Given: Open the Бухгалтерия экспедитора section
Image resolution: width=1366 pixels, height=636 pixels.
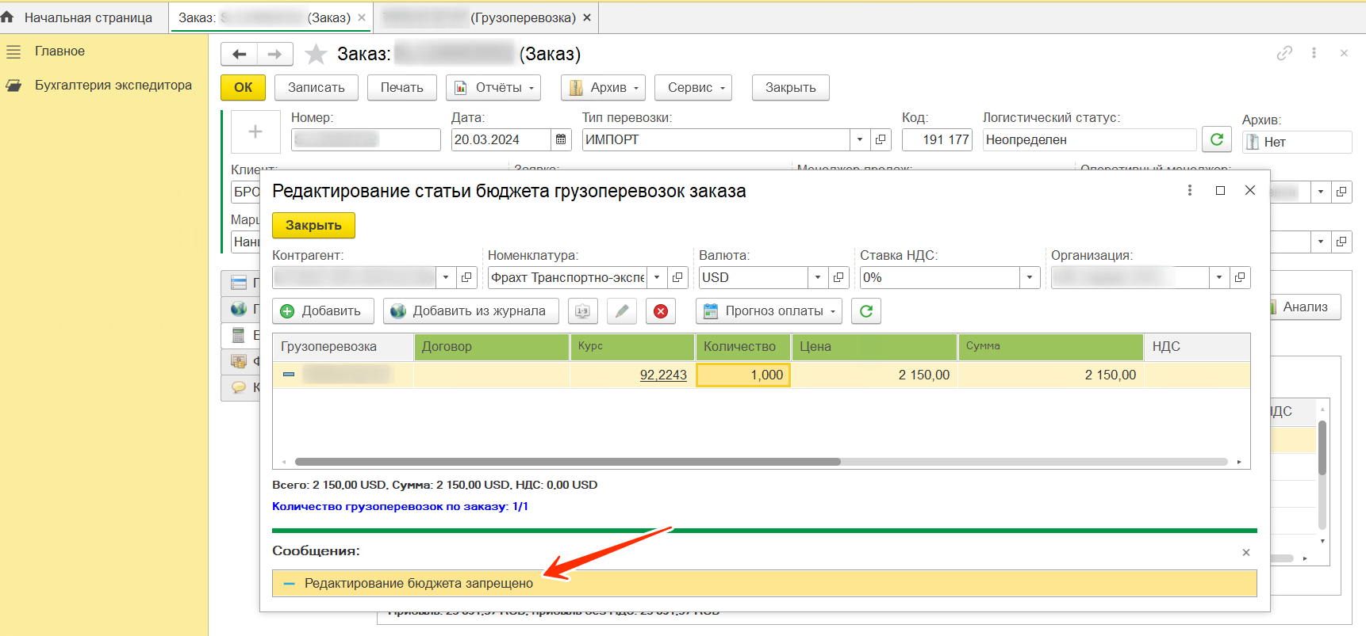Looking at the screenshot, I should click(x=113, y=86).
